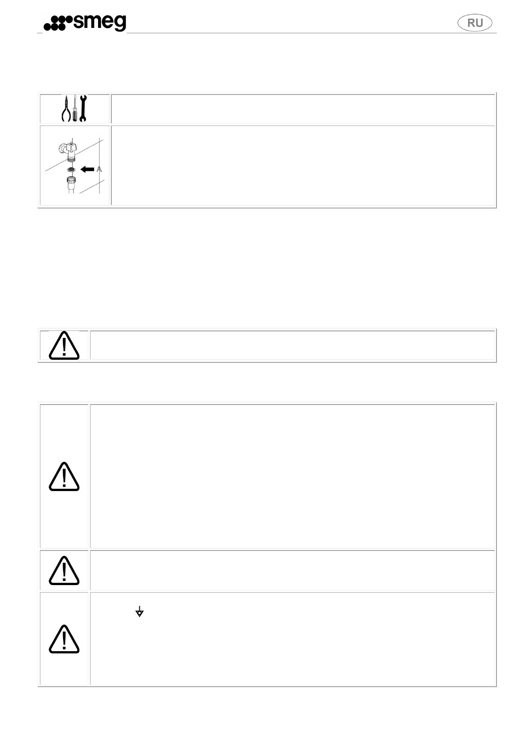
Task: Click the letter A label in the diagram
Action: (x=99, y=169)
